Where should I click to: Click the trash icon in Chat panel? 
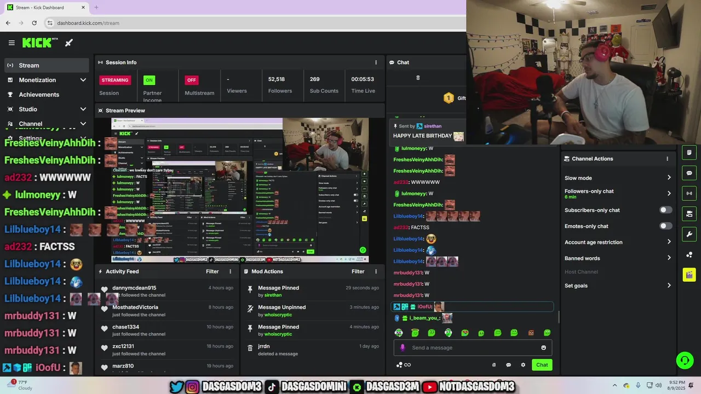(418, 78)
